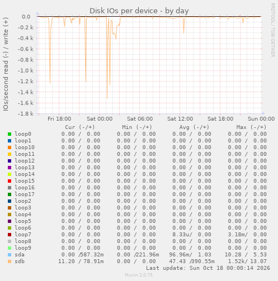
Task: Select the sda legend label
Action: click(20, 255)
